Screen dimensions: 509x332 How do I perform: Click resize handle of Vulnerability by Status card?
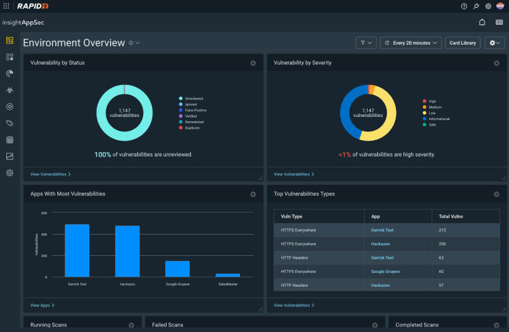click(260, 178)
